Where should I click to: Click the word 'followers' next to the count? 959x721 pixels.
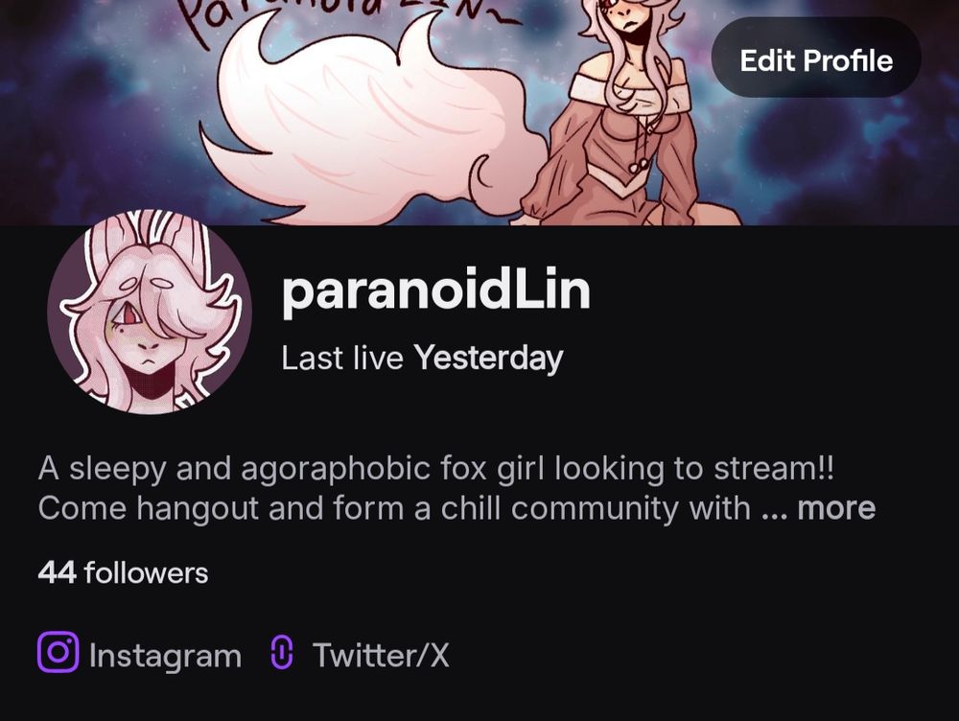tap(147, 573)
